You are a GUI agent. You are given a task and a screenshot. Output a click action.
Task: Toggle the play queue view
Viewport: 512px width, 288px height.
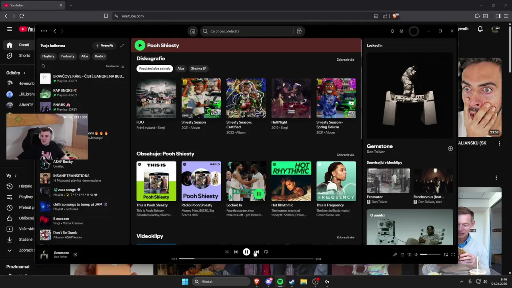point(402,254)
